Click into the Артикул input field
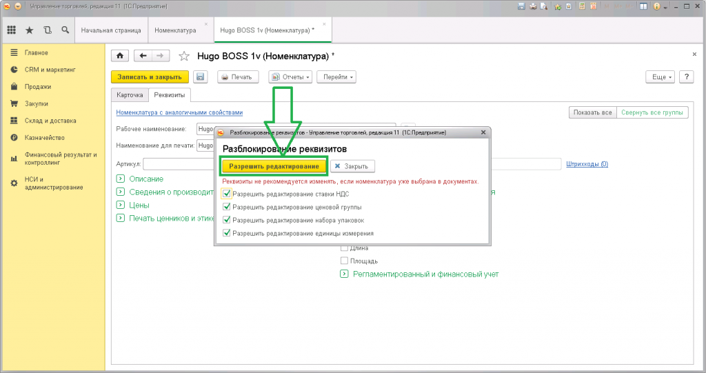Viewport: 706px width, 373px height. tap(179, 164)
